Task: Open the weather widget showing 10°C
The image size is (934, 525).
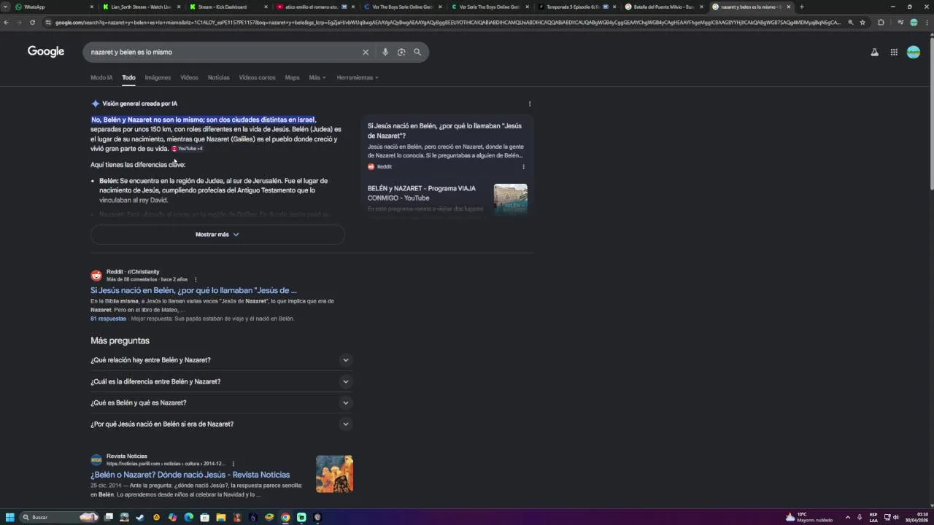Action: [808, 517]
